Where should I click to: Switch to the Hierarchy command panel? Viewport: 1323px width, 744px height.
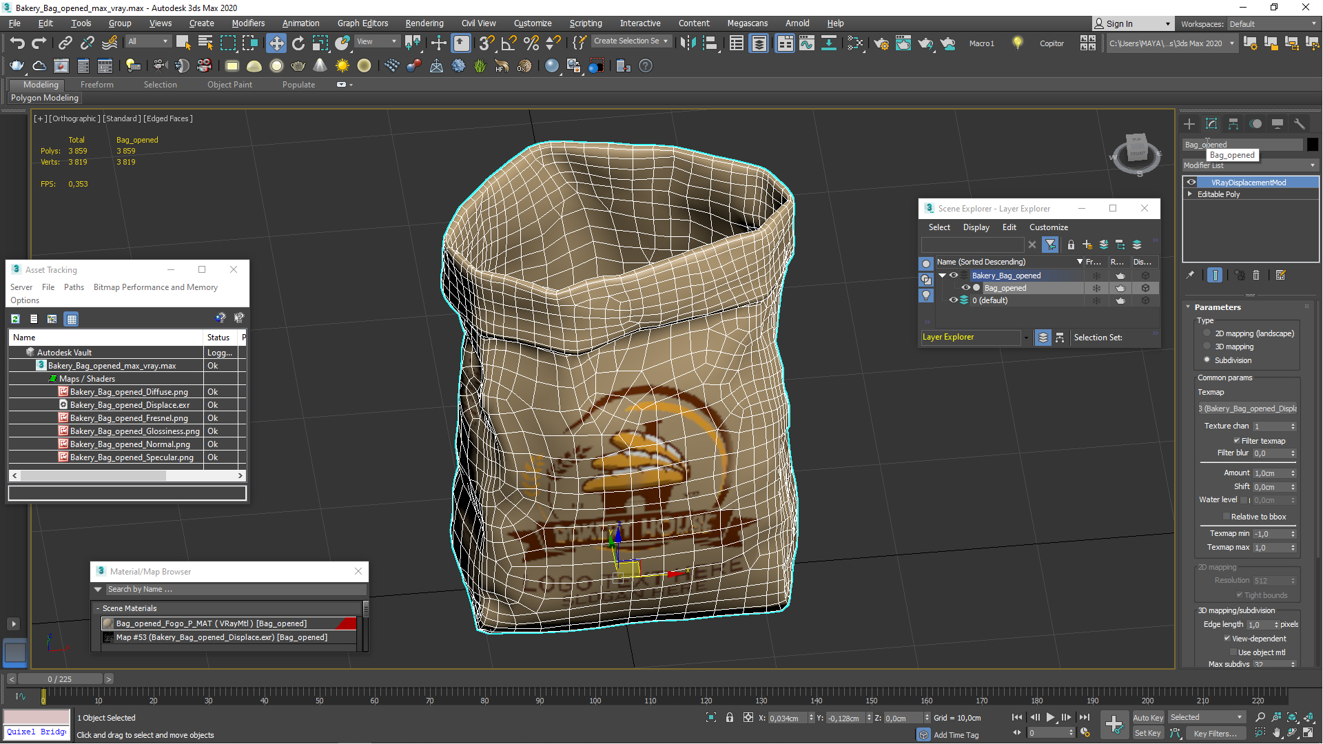1233,124
